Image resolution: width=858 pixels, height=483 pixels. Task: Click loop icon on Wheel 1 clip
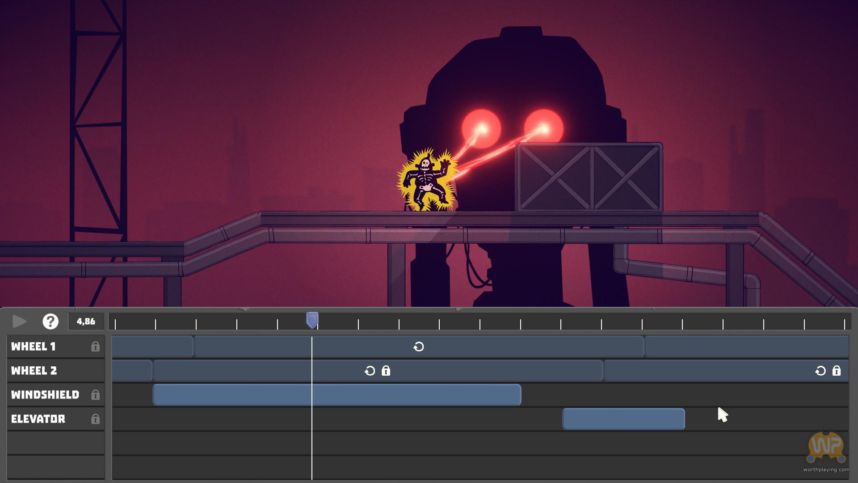click(419, 347)
